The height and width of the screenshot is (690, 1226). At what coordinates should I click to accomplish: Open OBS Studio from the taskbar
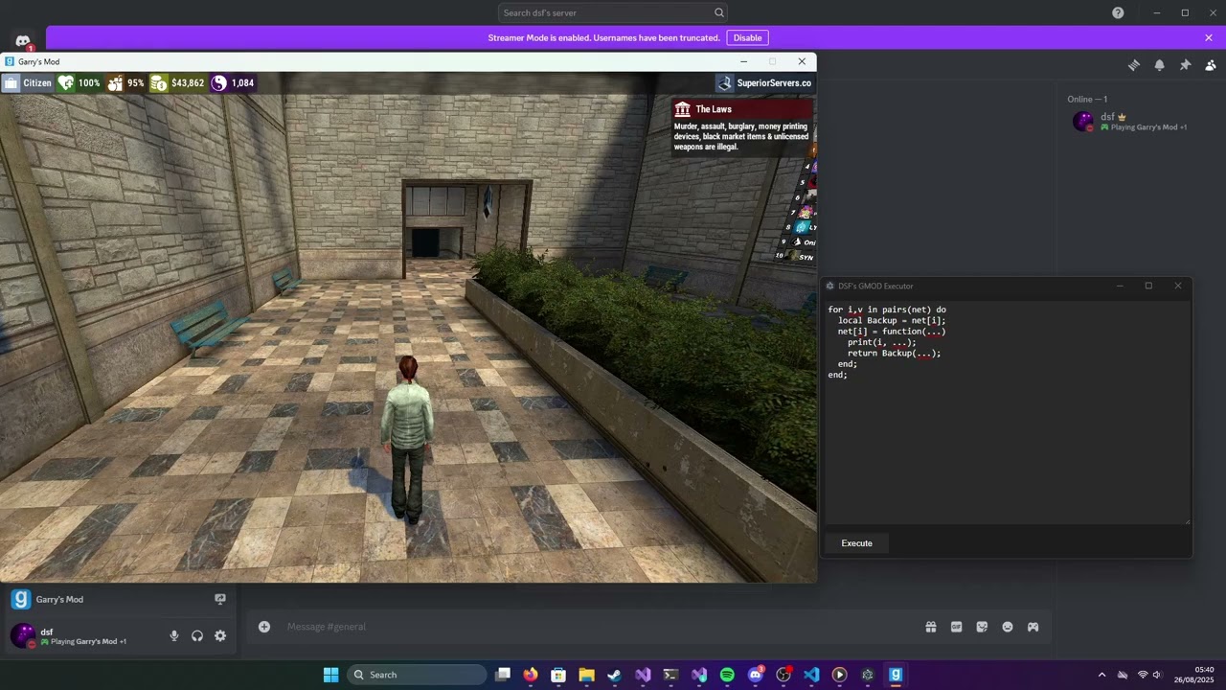tap(783, 675)
